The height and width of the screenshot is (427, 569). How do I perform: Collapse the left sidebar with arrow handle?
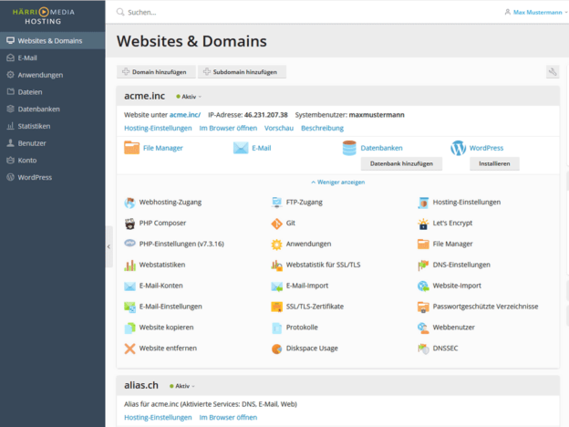coord(109,246)
